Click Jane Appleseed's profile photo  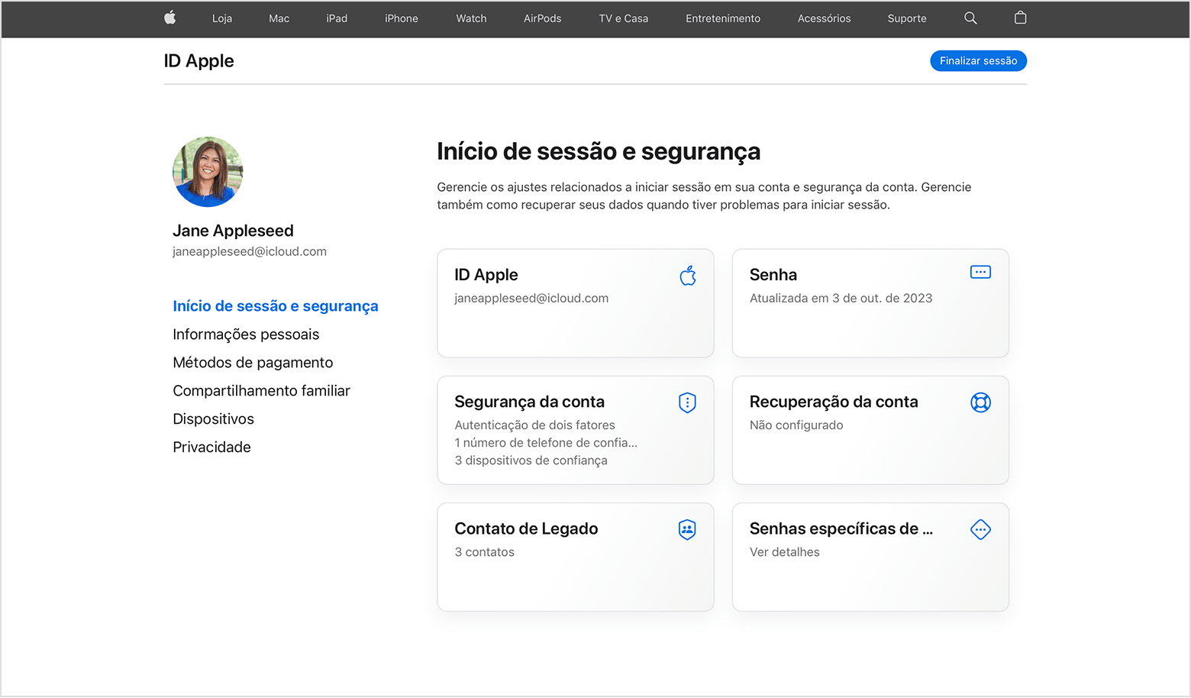208,172
